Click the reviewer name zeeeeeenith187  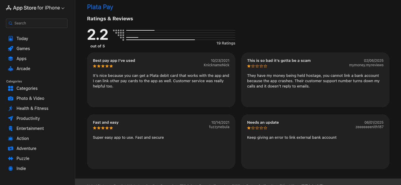[x=369, y=127]
